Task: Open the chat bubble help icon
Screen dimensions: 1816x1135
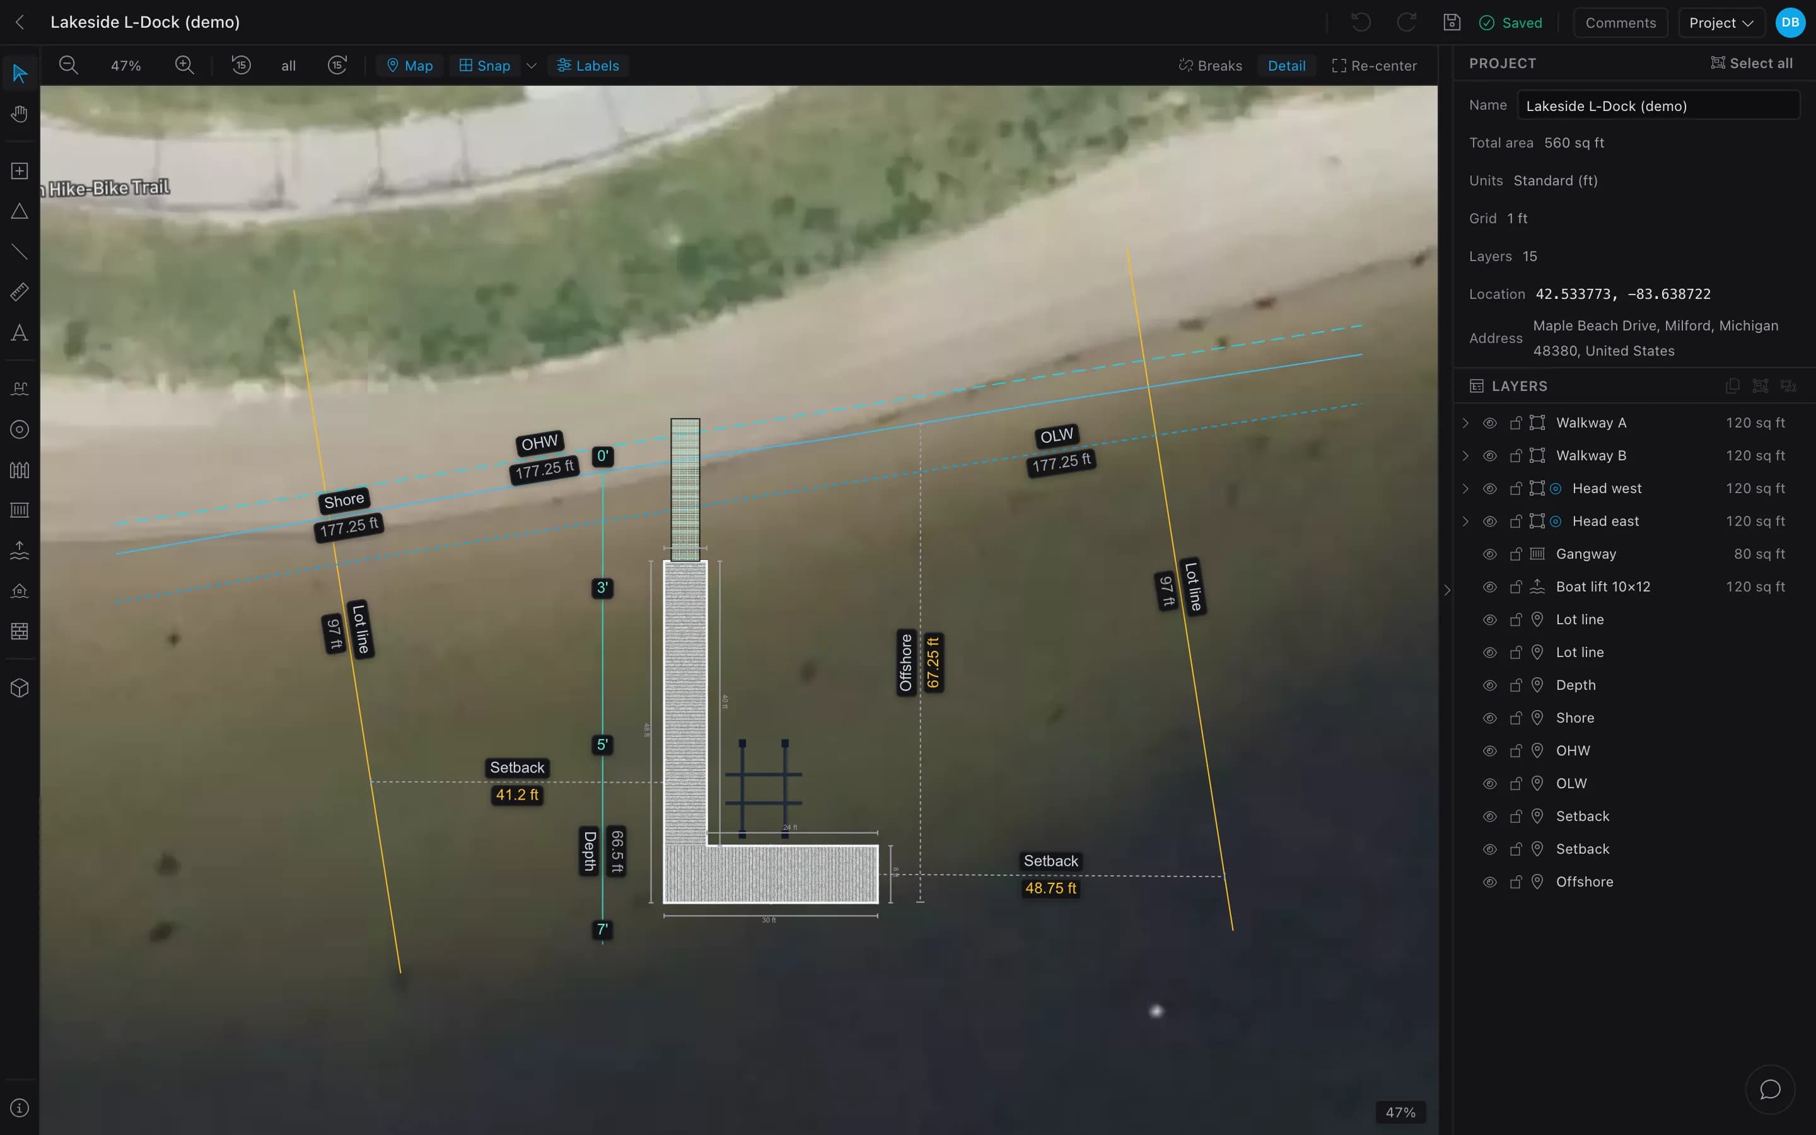Action: (1770, 1089)
